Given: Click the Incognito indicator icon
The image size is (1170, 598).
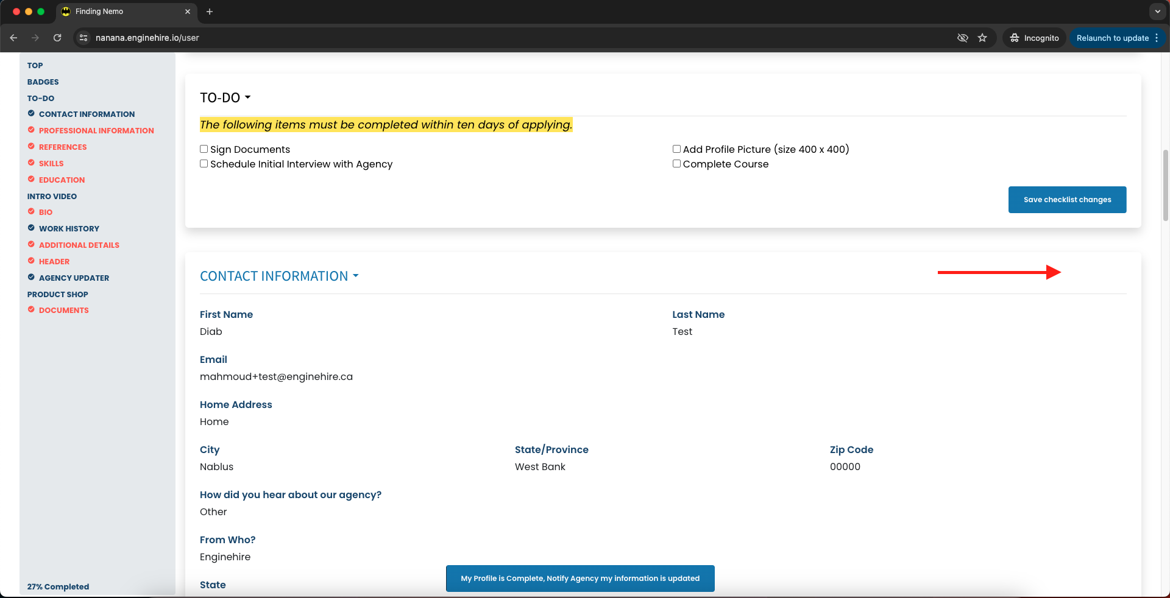Looking at the screenshot, I should click(1015, 38).
